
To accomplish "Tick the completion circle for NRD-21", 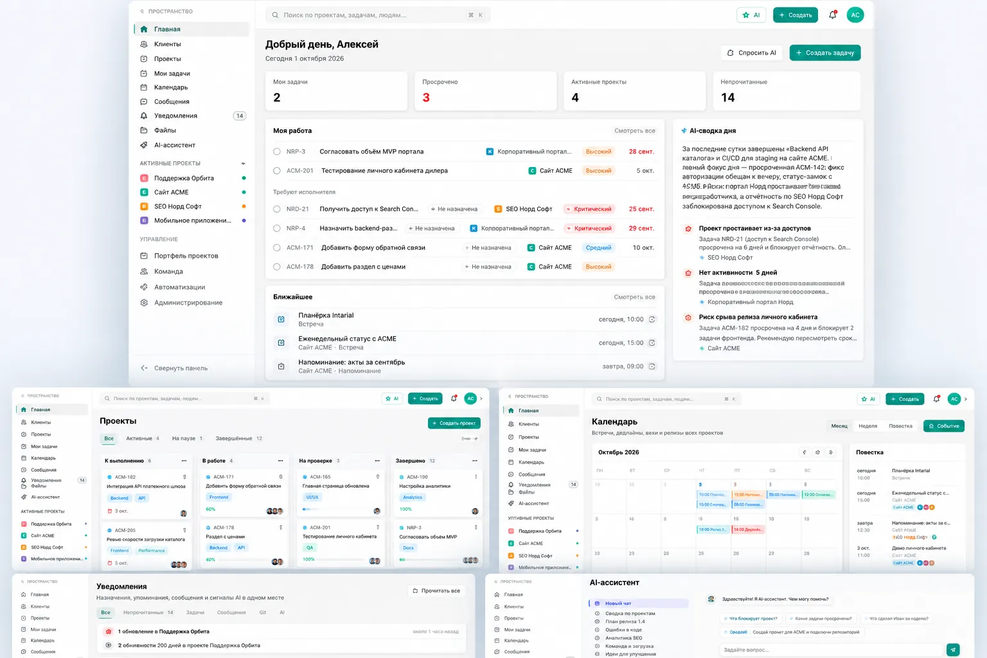I will (277, 209).
